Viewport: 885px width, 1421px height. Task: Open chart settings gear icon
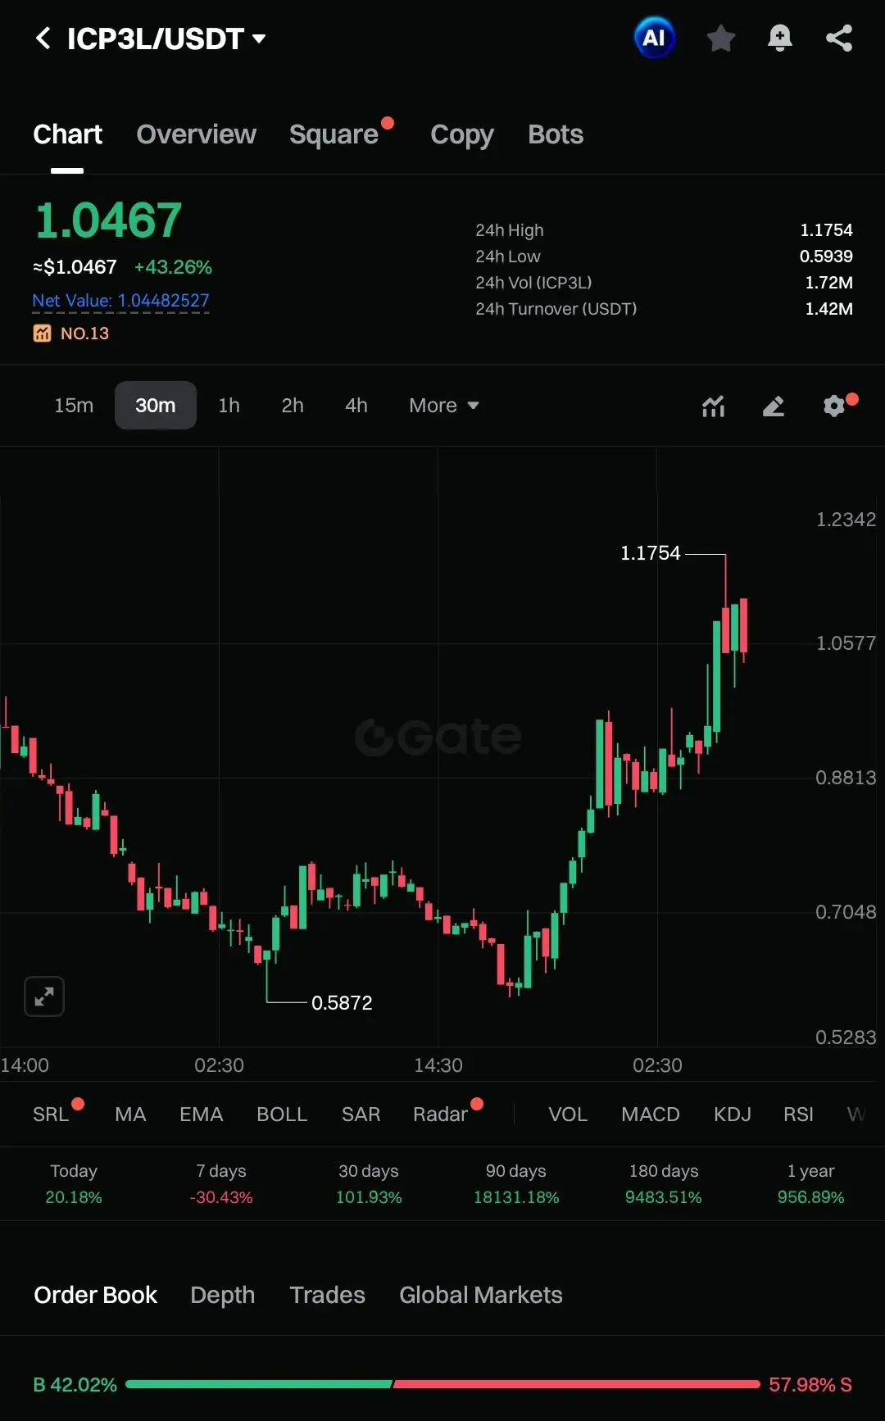coord(834,406)
